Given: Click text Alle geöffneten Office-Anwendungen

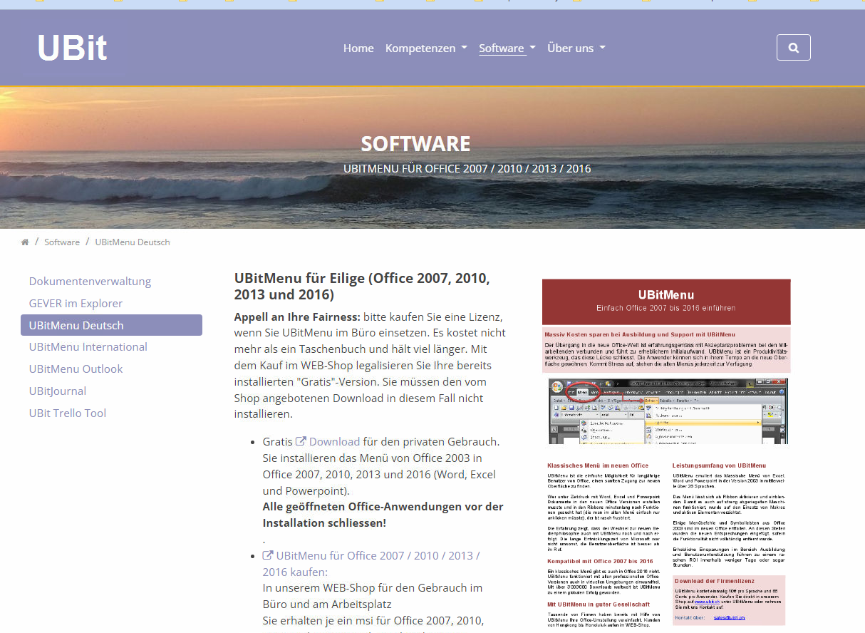Looking at the screenshot, I should [383, 515].
